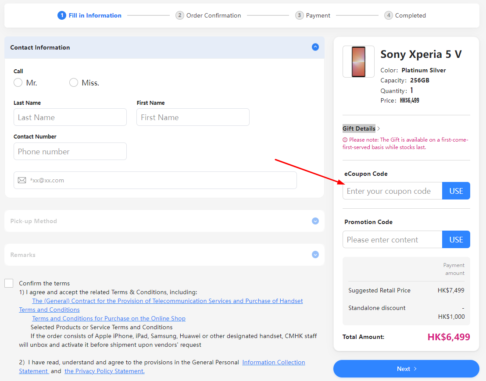Click step 4 Completed
Viewport: 486px width, 381px height.
405,15
